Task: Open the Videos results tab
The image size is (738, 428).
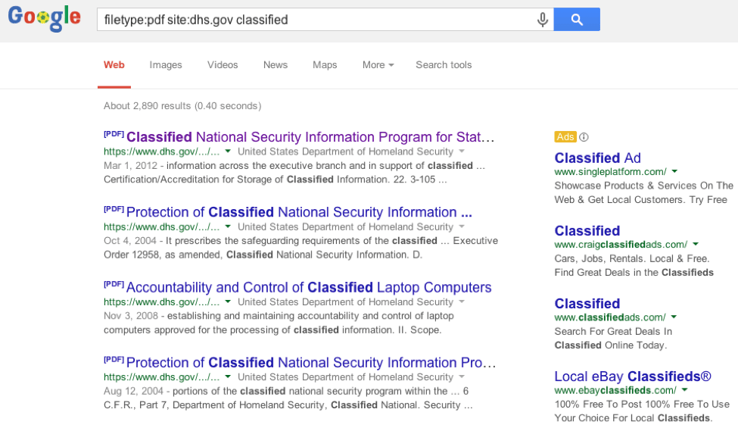Action: point(223,65)
